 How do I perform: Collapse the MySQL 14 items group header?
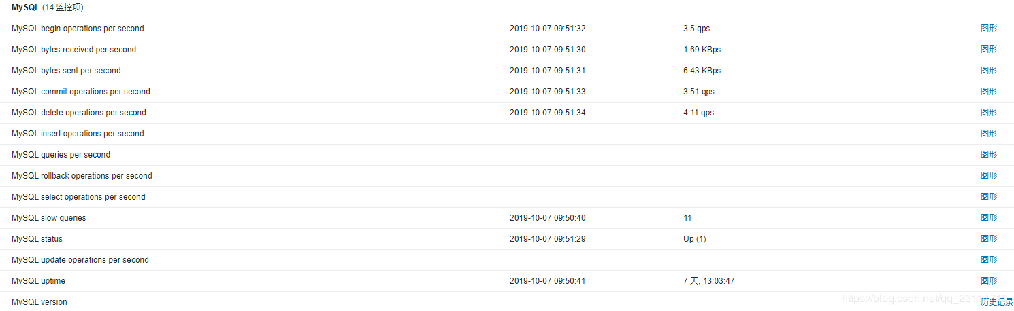pos(48,7)
